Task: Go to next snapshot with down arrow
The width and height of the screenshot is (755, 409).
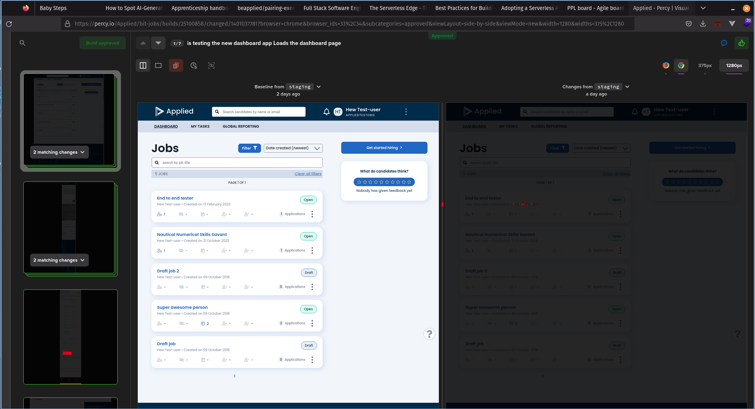Action: (x=158, y=43)
